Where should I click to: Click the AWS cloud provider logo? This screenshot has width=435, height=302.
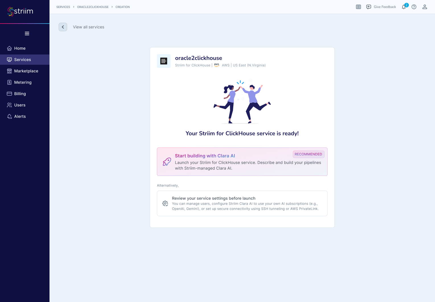pos(217,65)
